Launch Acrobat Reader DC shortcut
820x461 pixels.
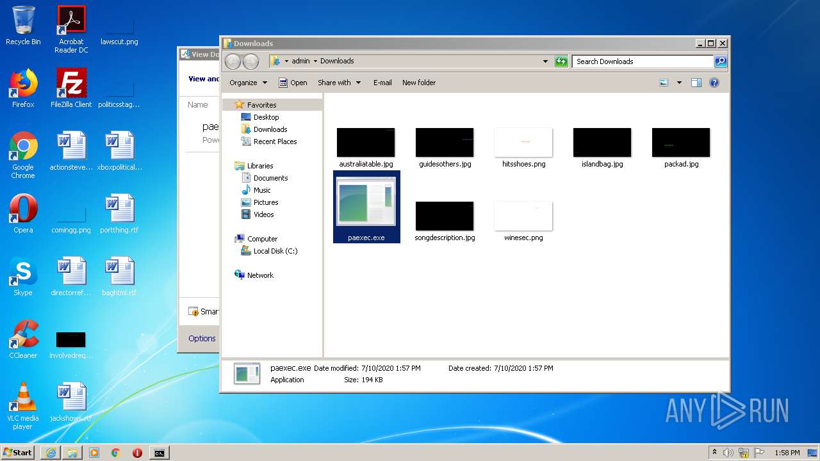click(71, 29)
